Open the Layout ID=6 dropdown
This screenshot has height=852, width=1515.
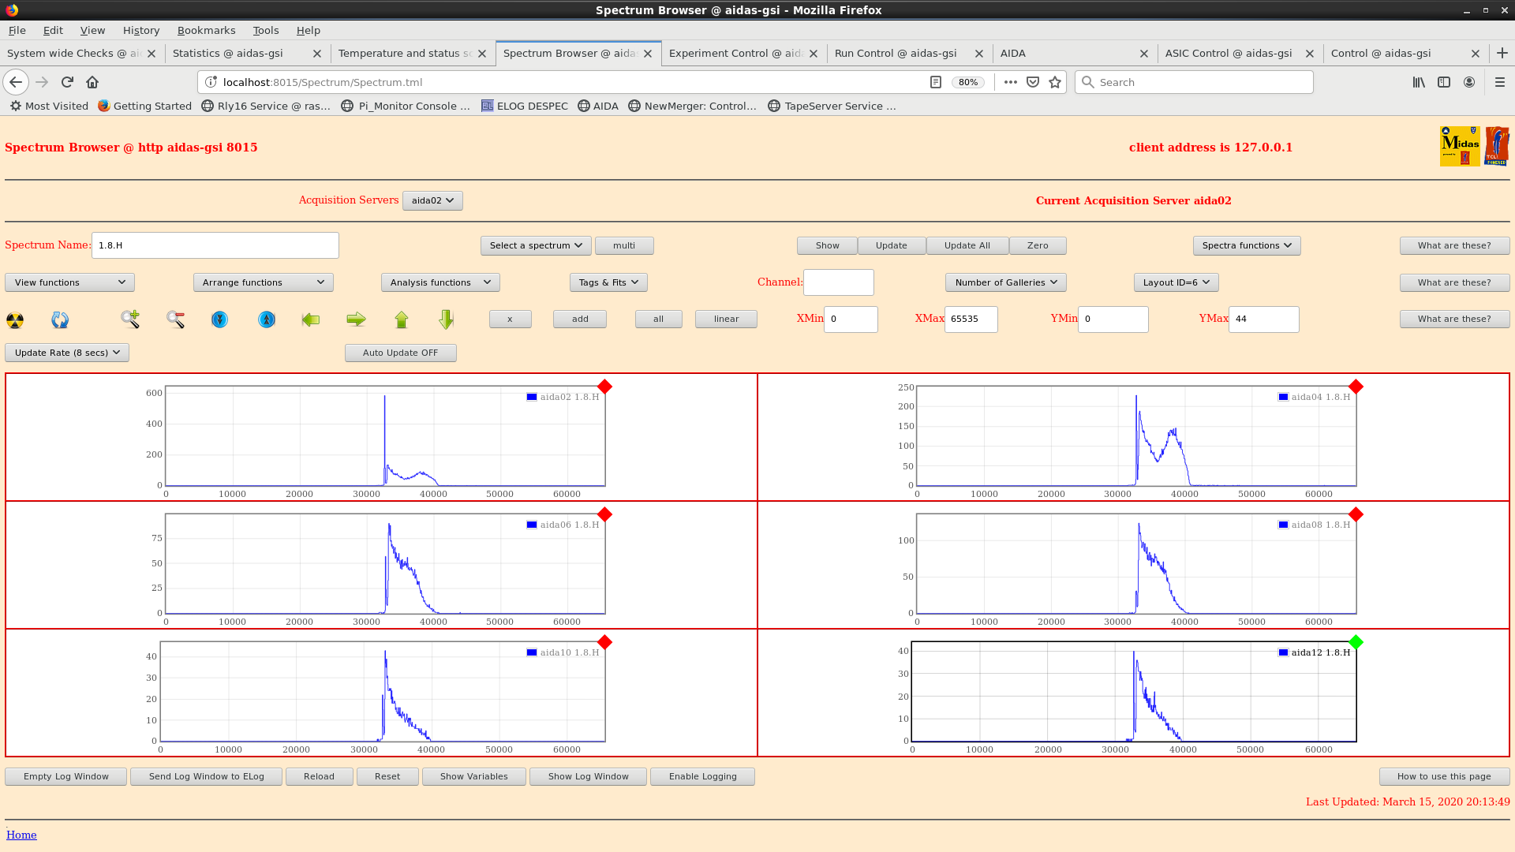[1176, 282]
